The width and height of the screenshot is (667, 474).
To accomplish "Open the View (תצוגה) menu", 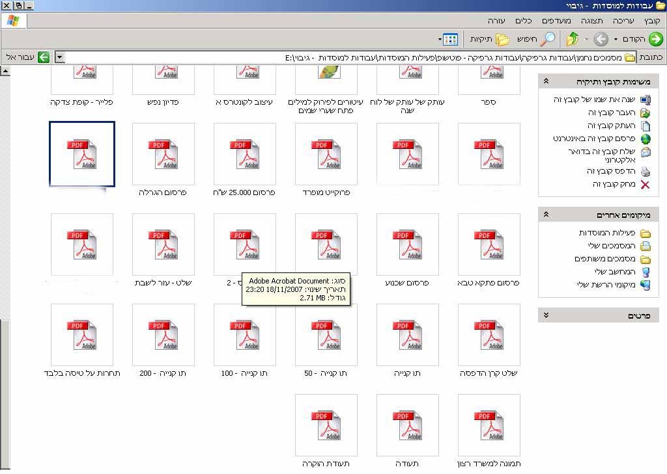I will pyautogui.click(x=591, y=21).
